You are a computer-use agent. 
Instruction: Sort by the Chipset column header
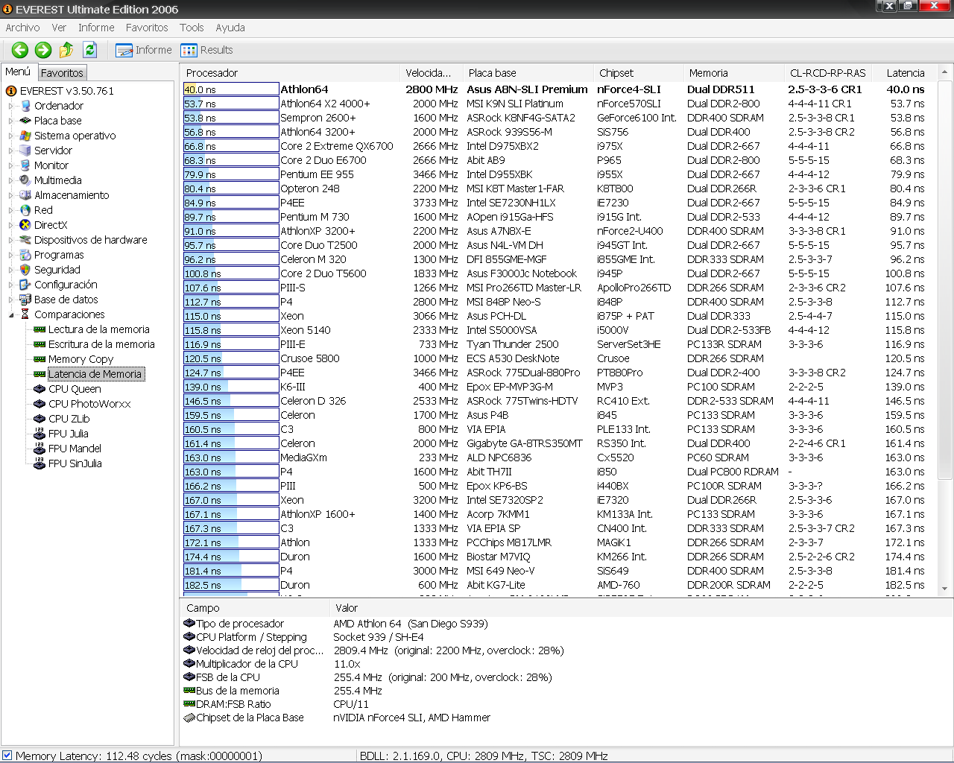tap(638, 73)
